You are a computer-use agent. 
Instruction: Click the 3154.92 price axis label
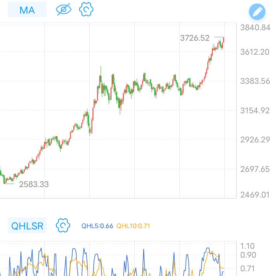point(255,111)
